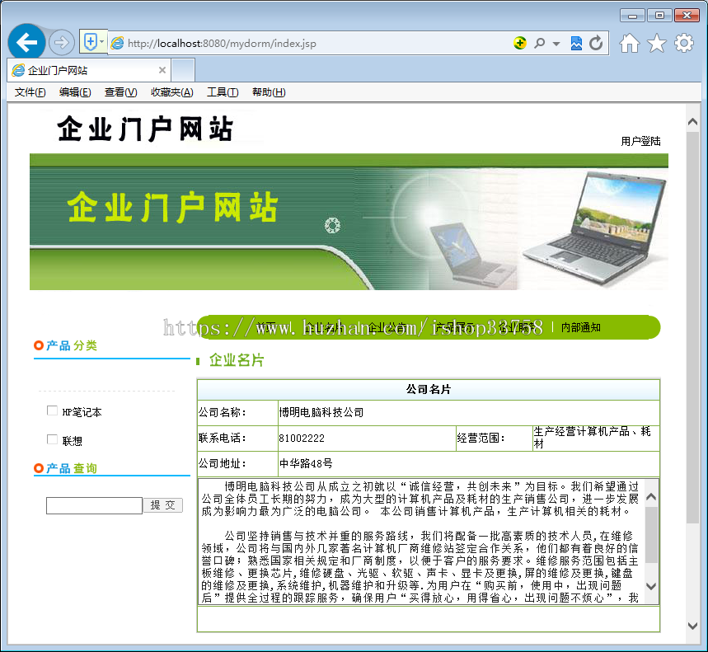Open the 工具(T) menu
Screen dimensions: 708x652
click(x=222, y=91)
